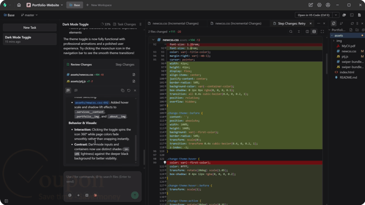Collapse the assets folder
Viewport: 365px width, 205px height.
point(332,36)
